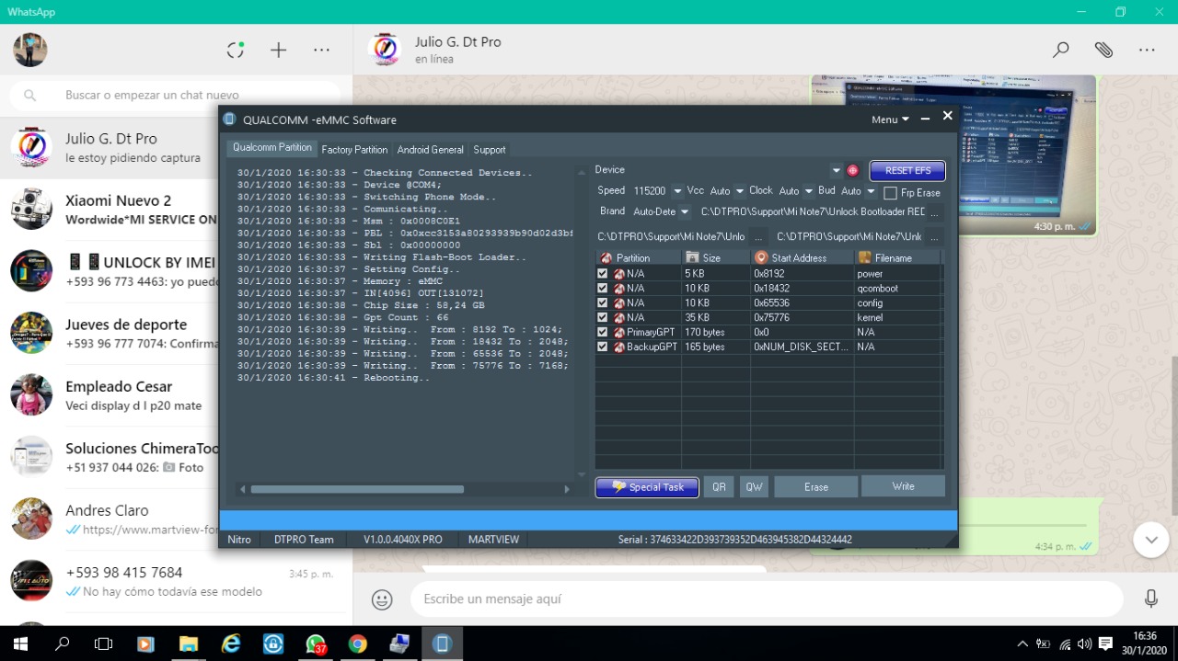Click the Special Task button

pyautogui.click(x=647, y=487)
